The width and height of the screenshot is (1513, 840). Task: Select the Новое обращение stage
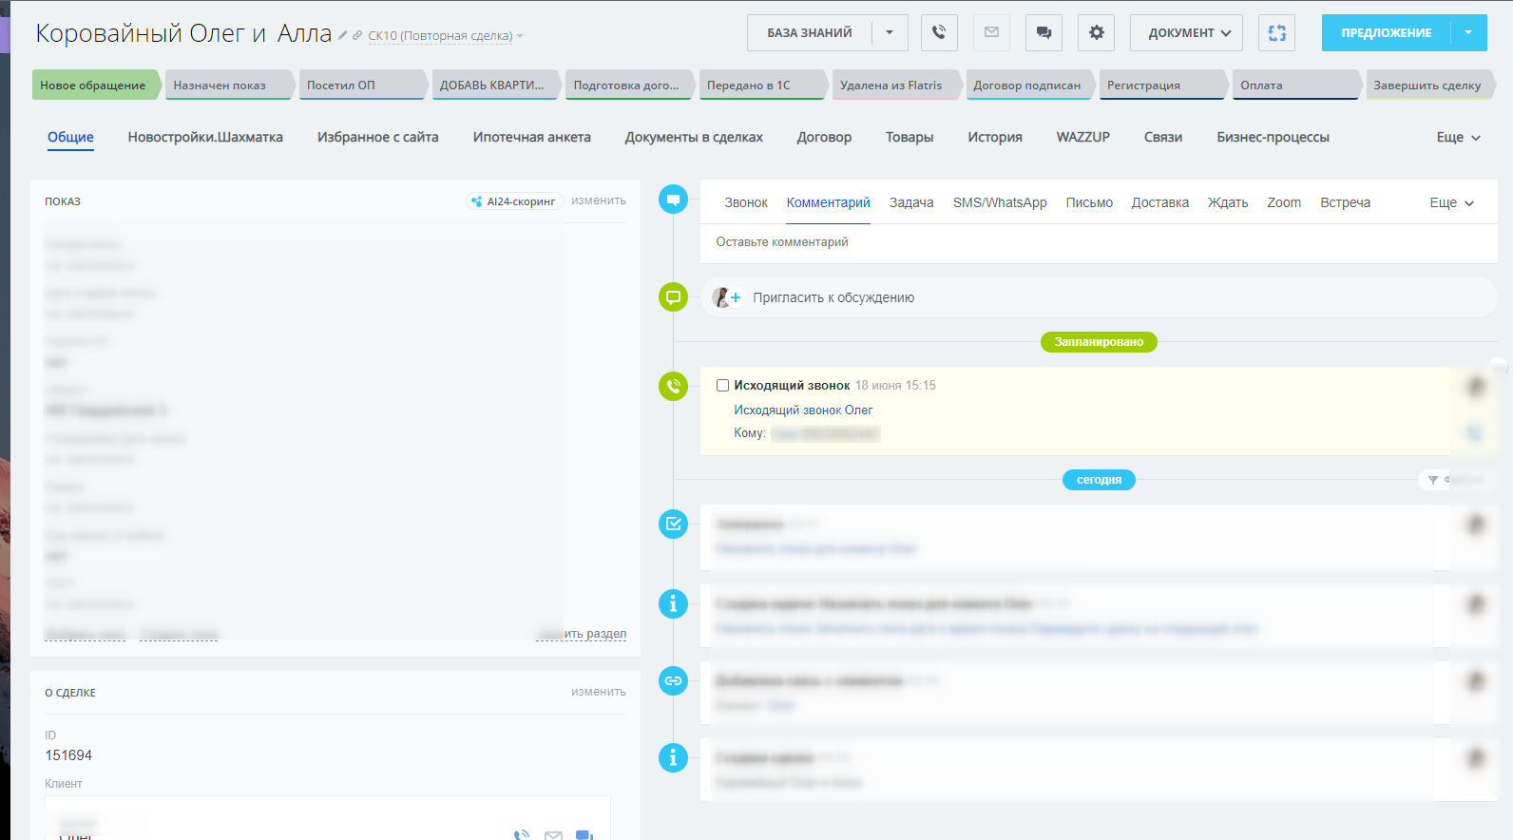(x=95, y=85)
